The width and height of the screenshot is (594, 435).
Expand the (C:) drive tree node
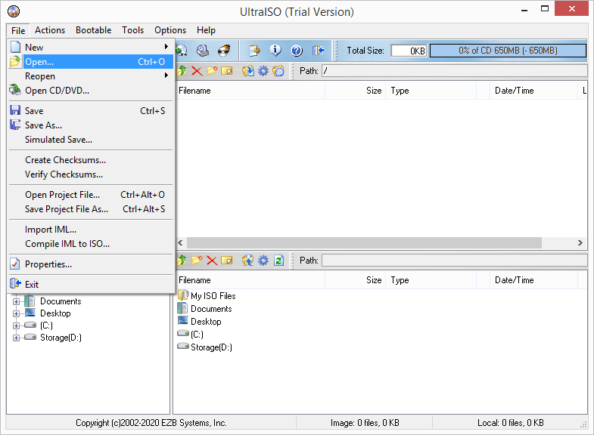[16, 325]
